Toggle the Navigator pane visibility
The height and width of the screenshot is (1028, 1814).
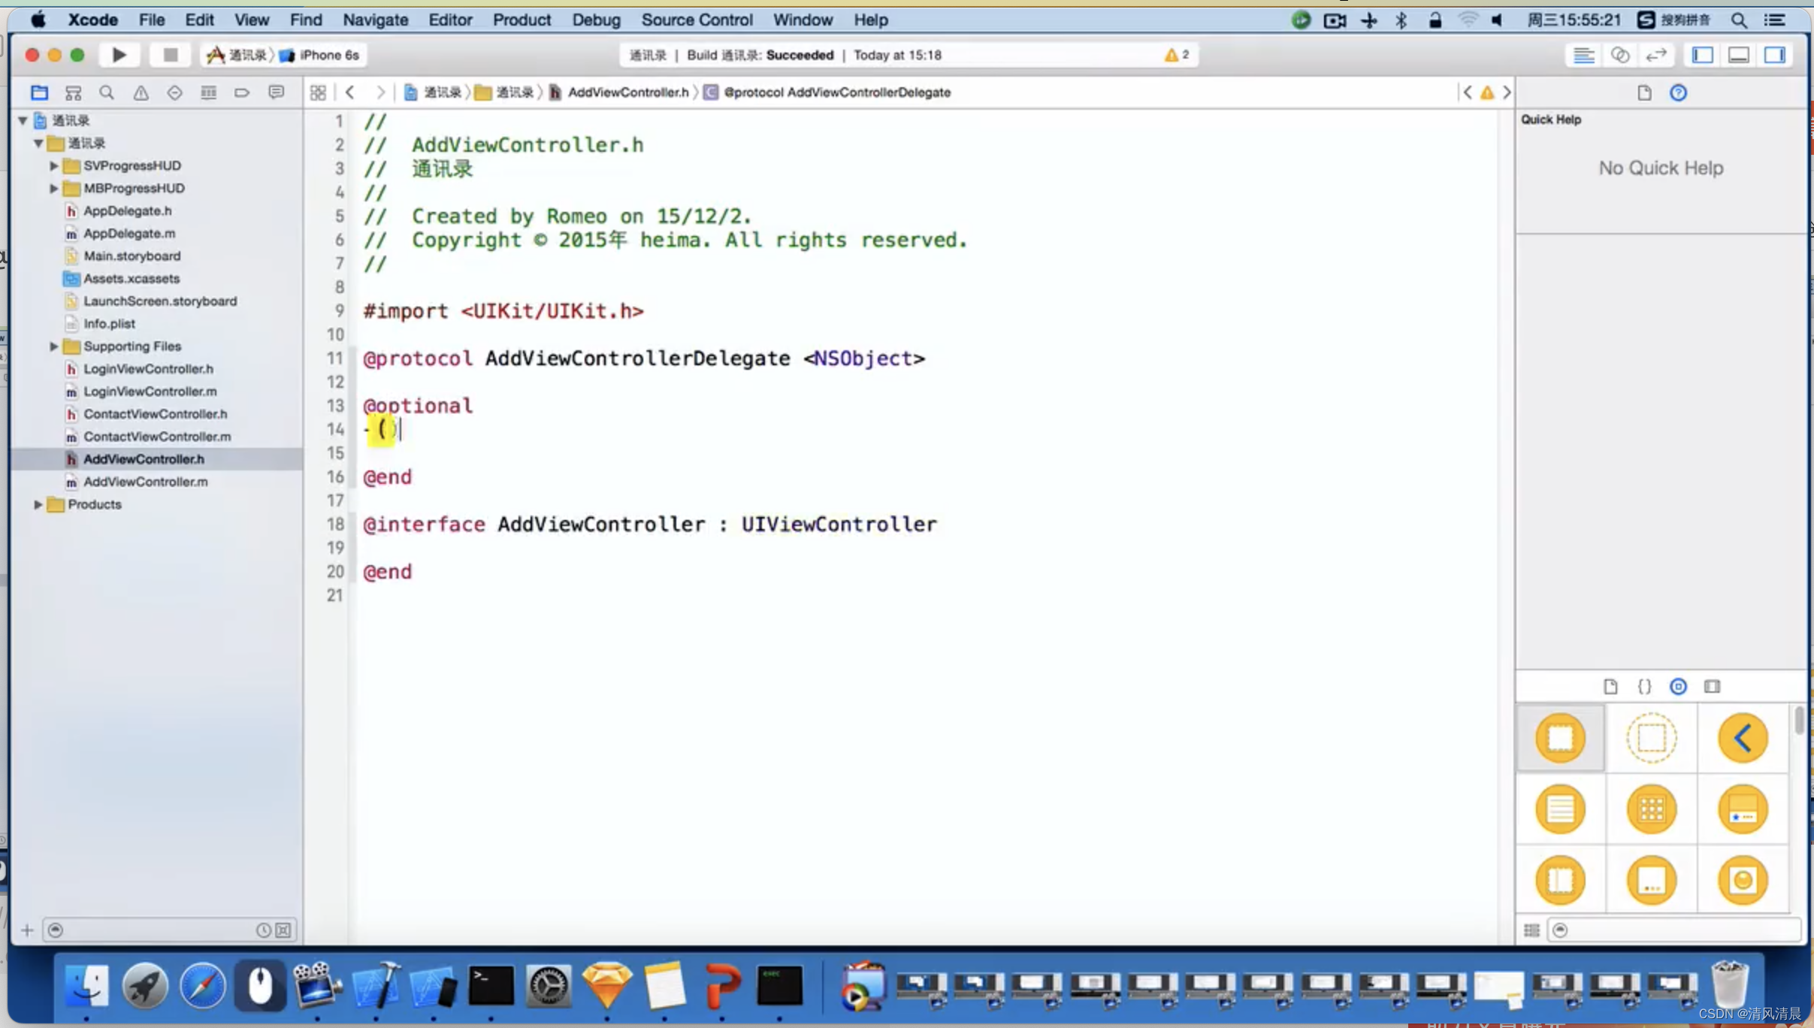coord(1703,55)
